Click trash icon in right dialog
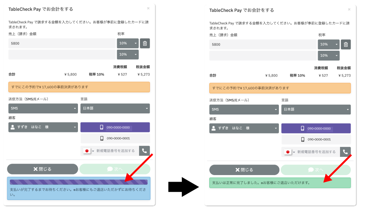366x209 pixels. (x=346, y=44)
